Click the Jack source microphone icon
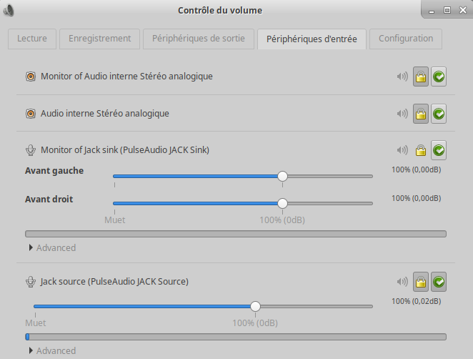The image size is (473, 359). (31, 282)
